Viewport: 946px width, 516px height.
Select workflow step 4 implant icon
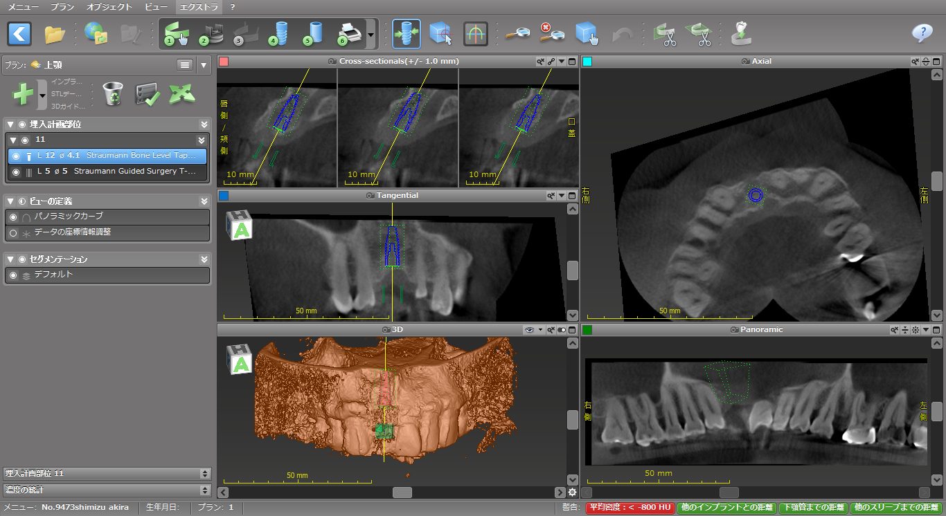click(x=279, y=33)
